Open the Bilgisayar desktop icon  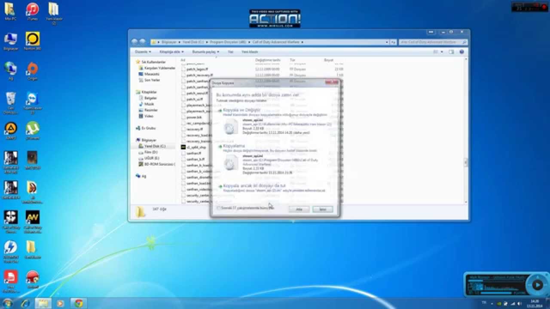click(x=10, y=42)
